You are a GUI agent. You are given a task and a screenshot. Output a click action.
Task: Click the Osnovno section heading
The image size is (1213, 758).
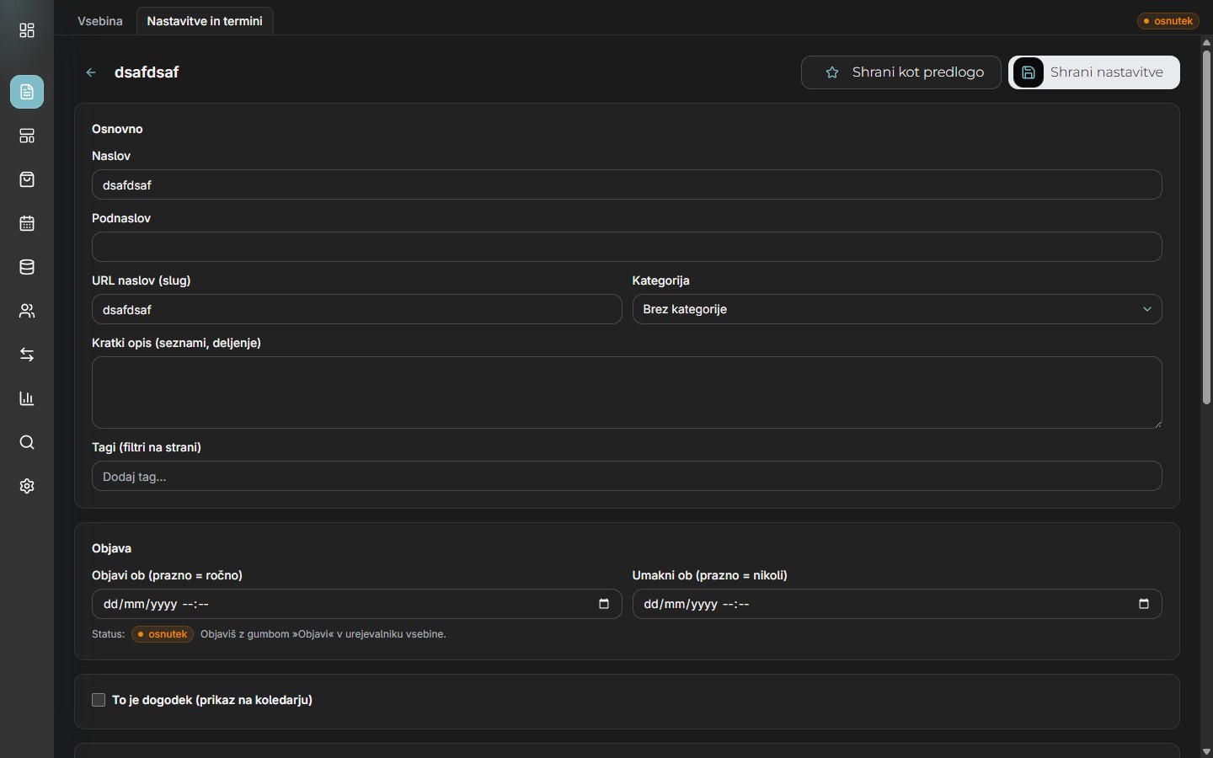click(x=117, y=129)
